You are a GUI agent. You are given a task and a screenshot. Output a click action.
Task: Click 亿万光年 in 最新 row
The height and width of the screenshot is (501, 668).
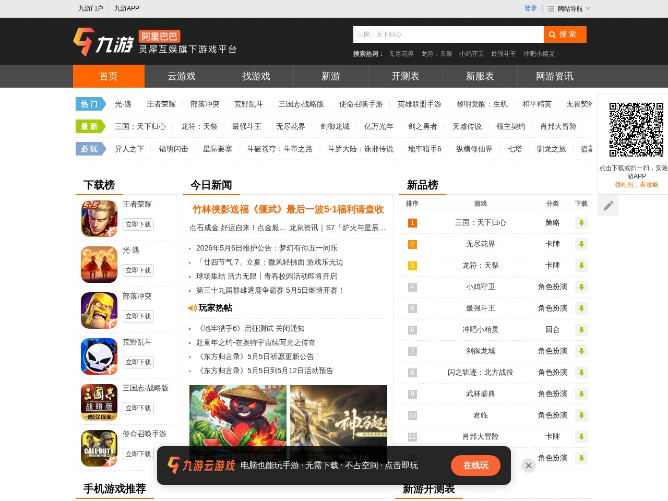click(x=379, y=126)
